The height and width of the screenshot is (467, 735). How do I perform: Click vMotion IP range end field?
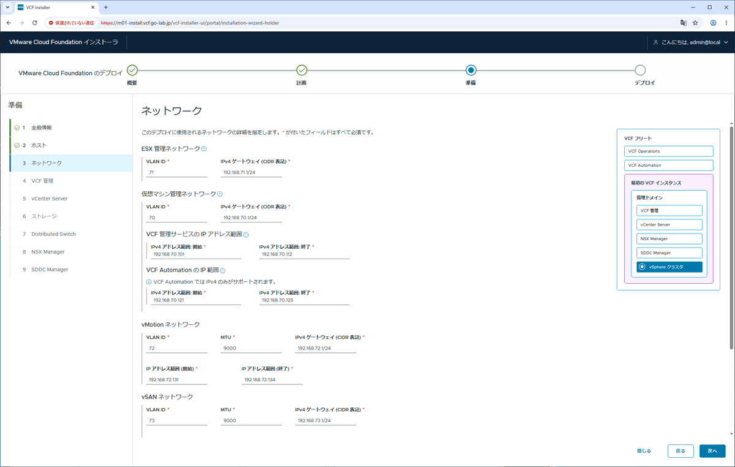click(272, 379)
